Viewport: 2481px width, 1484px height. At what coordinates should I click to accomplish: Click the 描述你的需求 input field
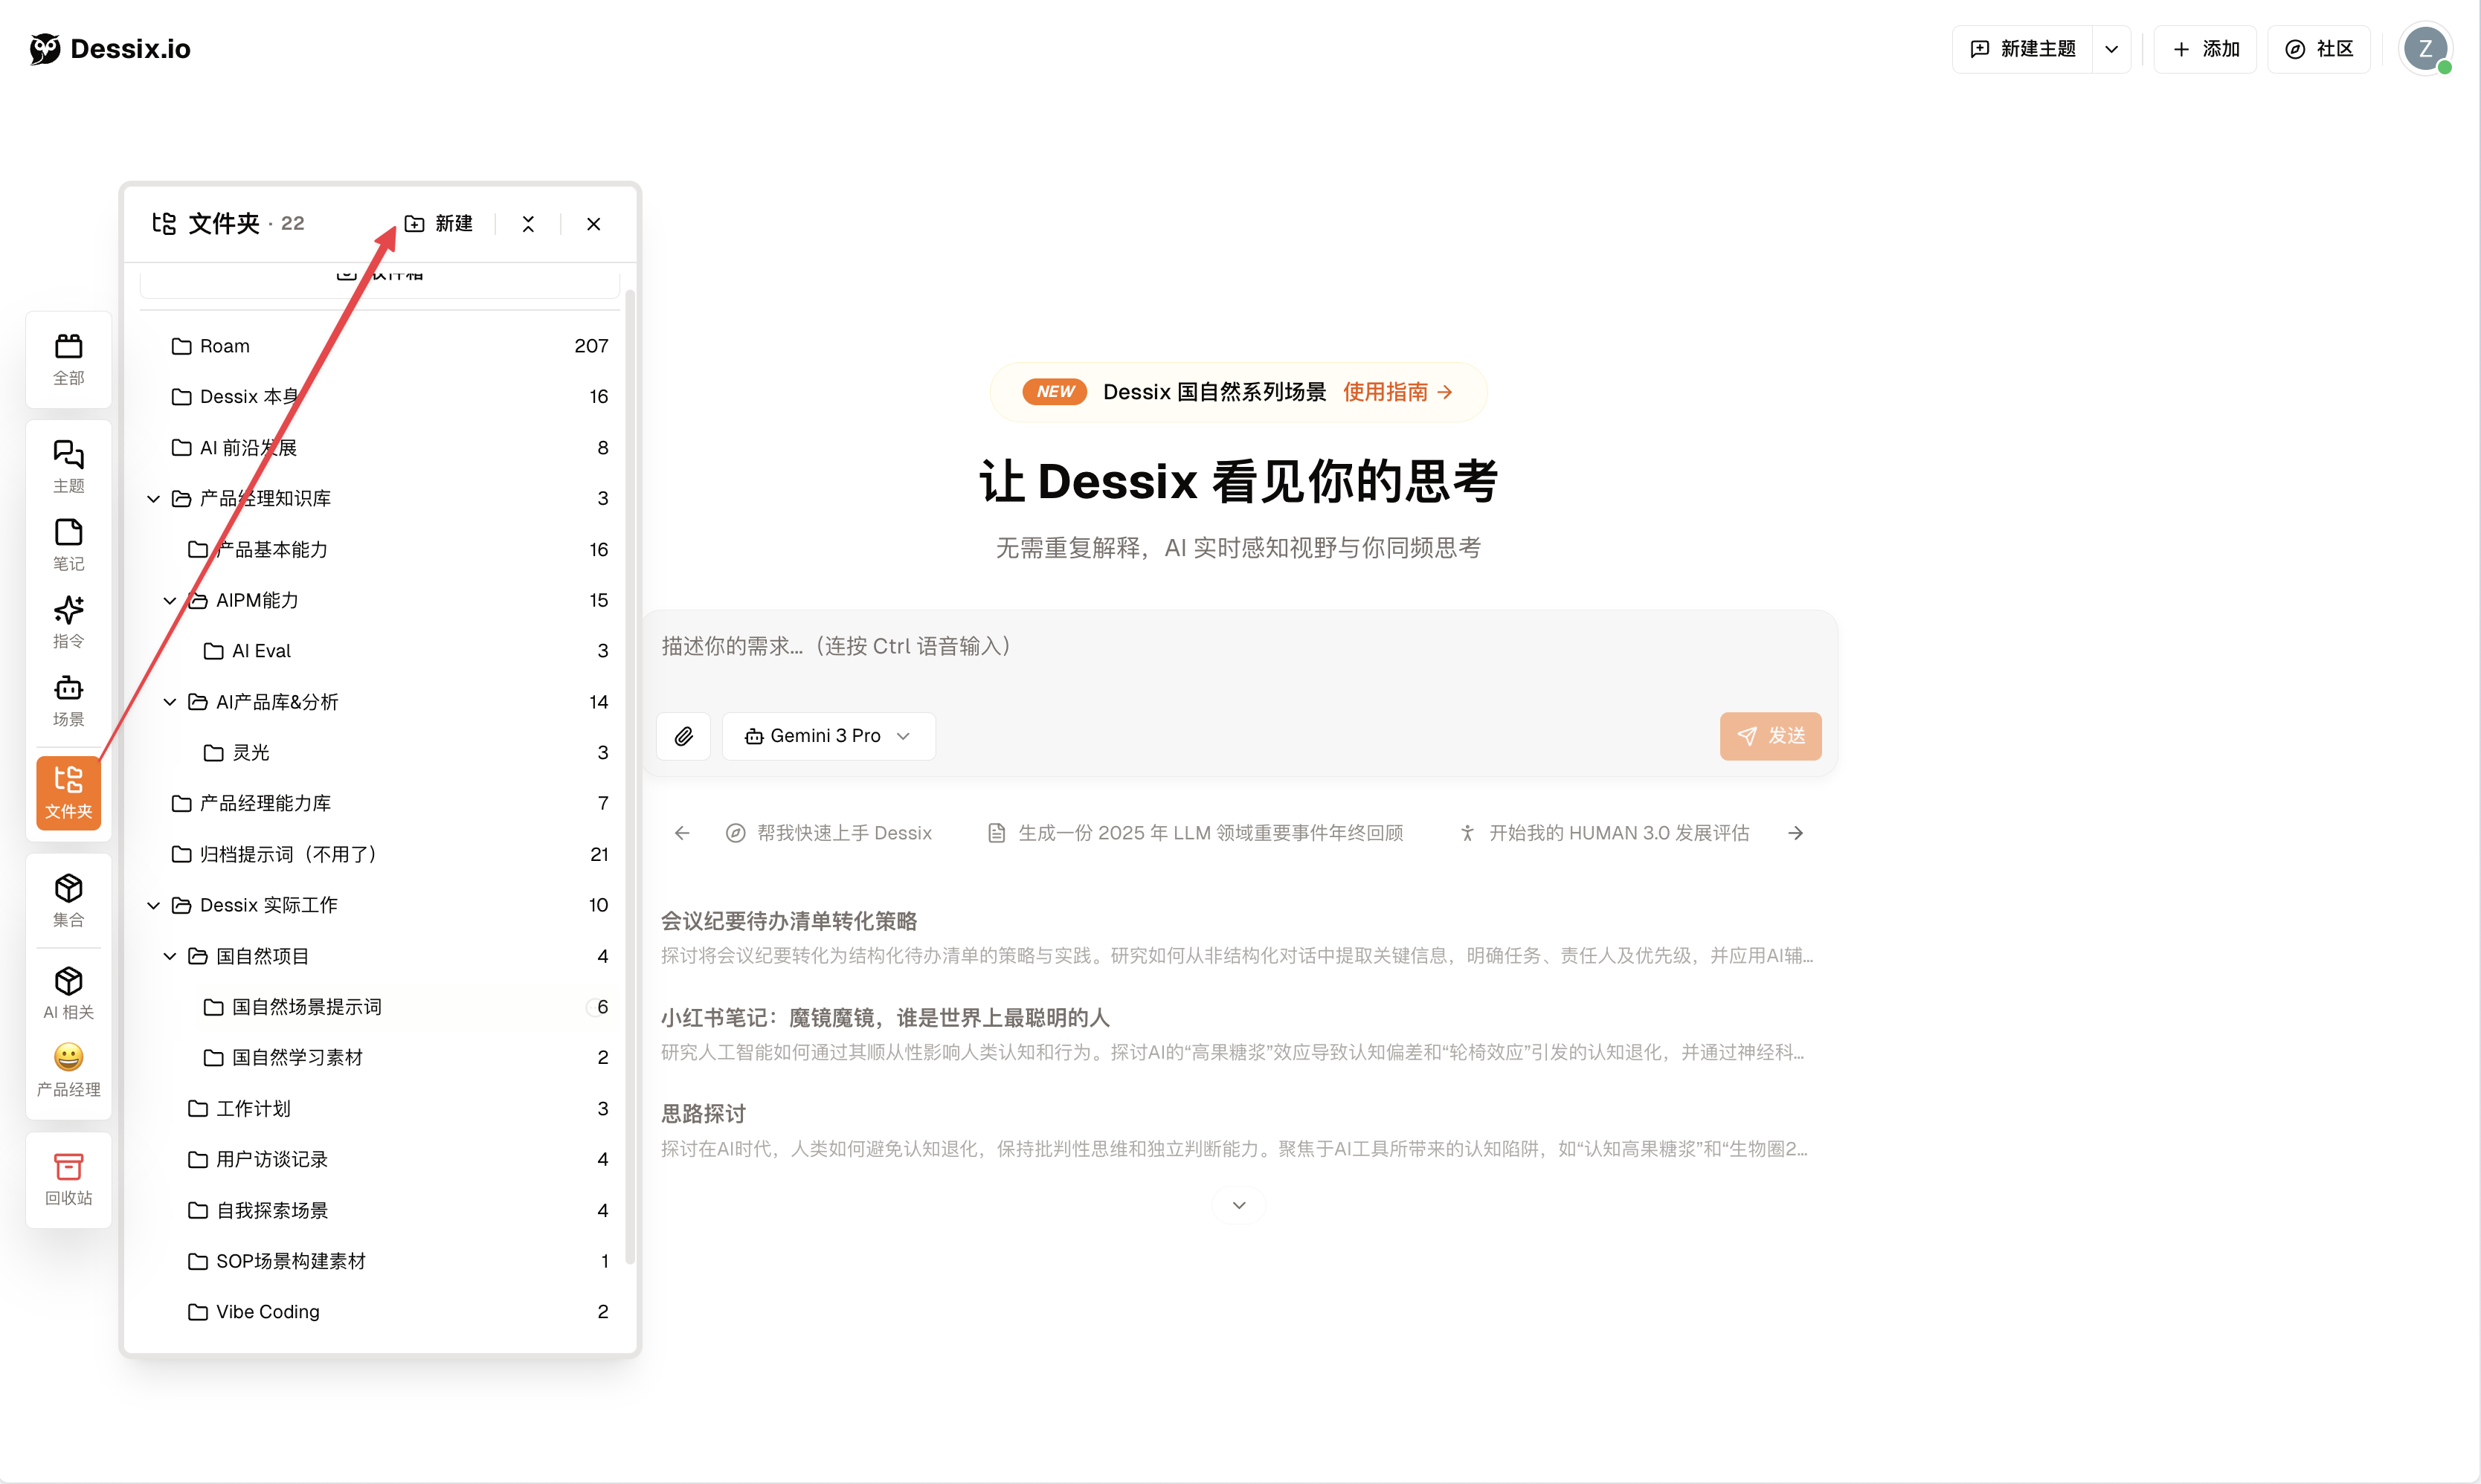[1100, 646]
